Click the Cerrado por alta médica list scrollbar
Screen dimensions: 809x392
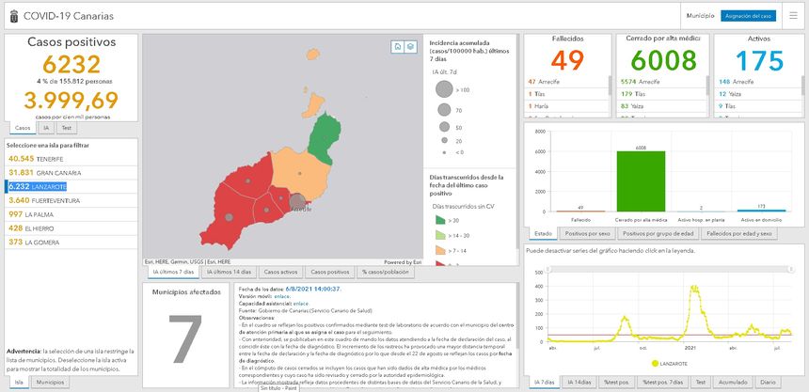[707, 86]
